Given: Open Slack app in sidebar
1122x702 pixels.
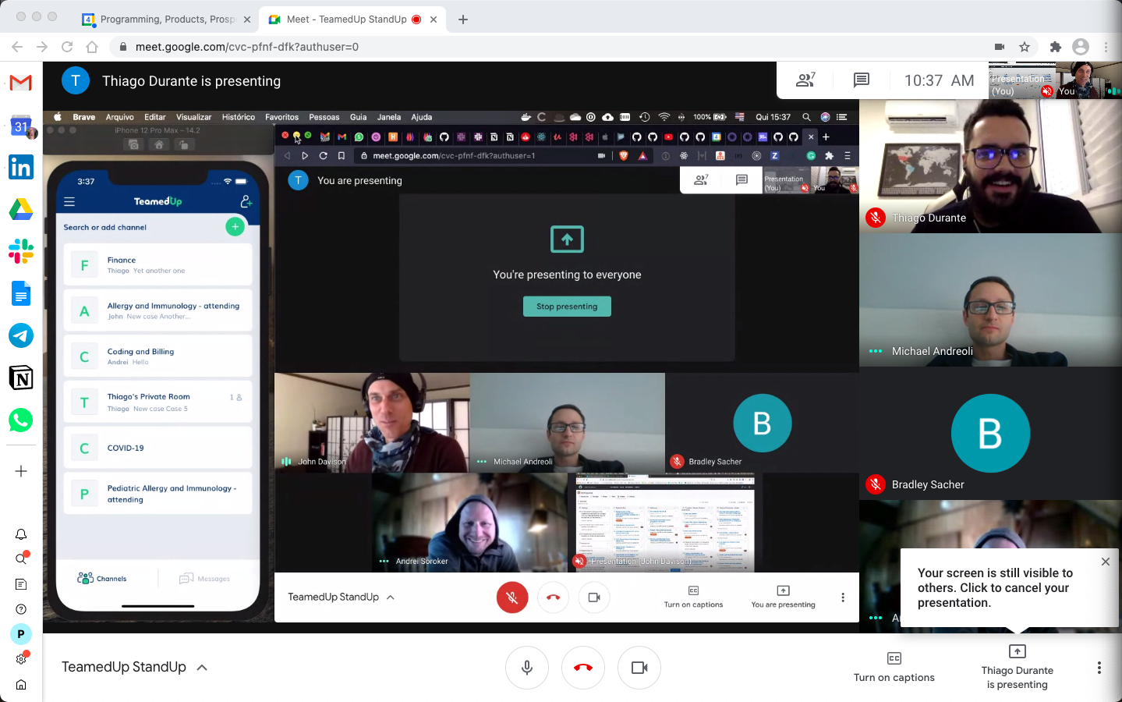Looking at the screenshot, I should pyautogui.click(x=21, y=251).
